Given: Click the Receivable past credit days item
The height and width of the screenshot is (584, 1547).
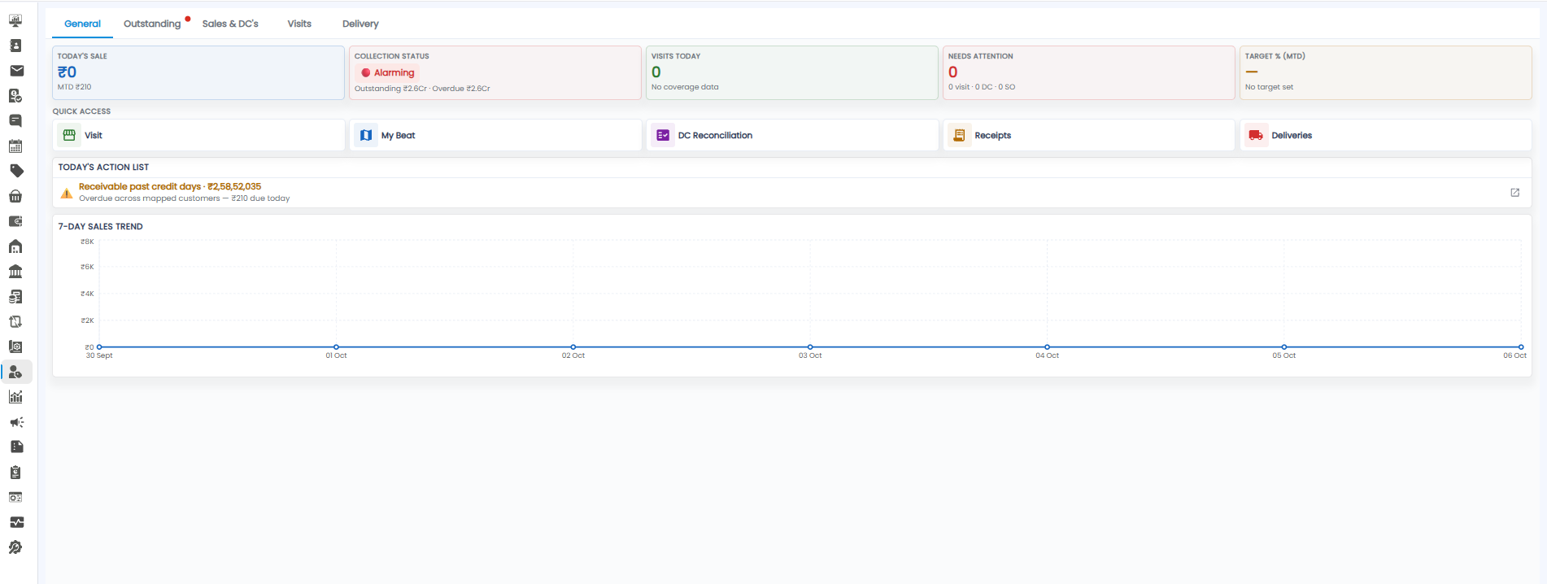Looking at the screenshot, I should coord(792,193).
